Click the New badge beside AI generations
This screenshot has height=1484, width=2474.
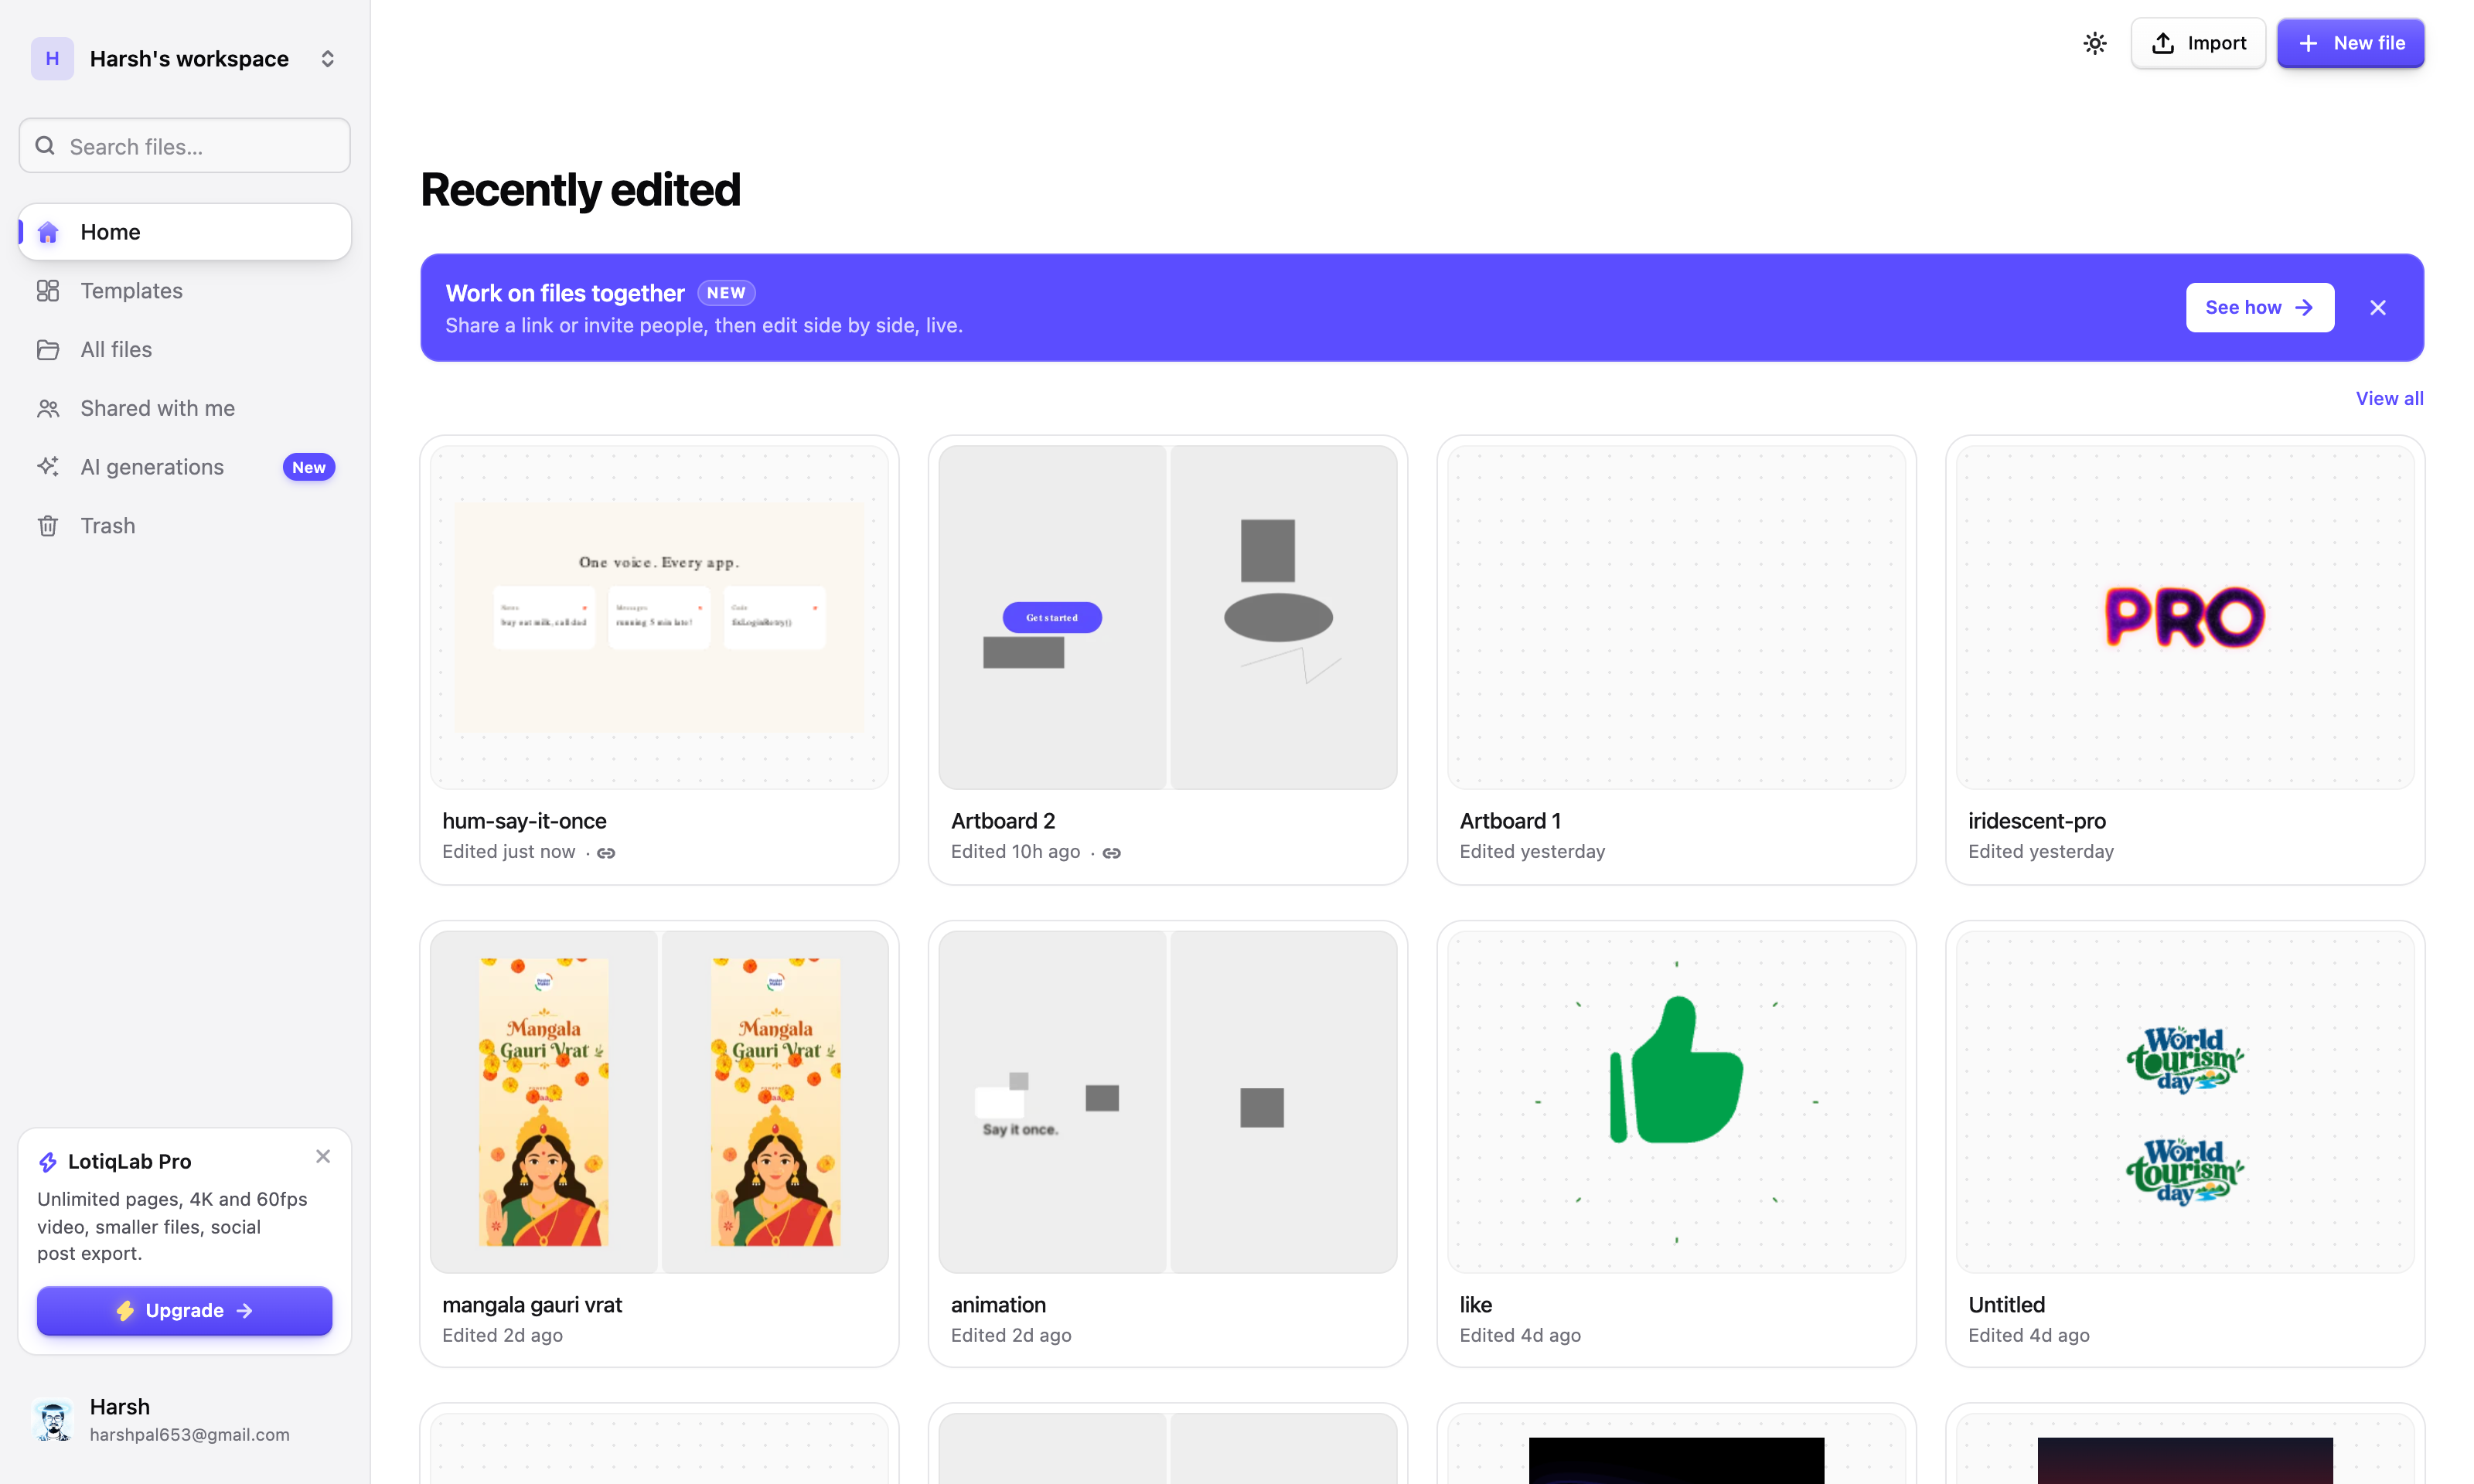tap(308, 467)
